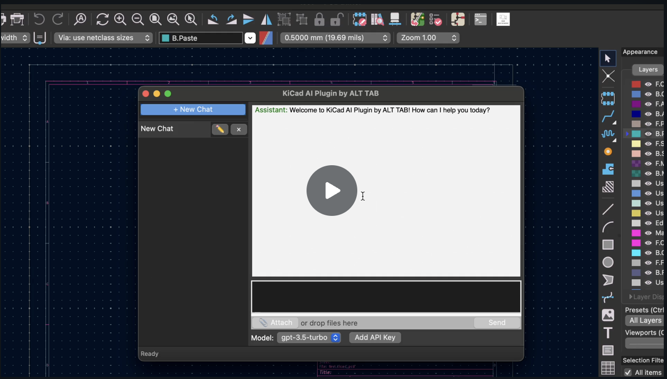Select the Draw Rectangle tool

(x=608, y=244)
